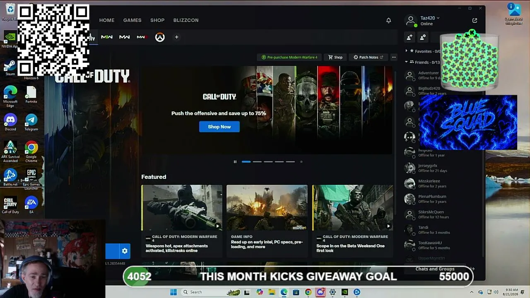Viewport: 530px width, 298px height.
Task: Open ARK Survival Ascended desktop icon
Action: coord(10,152)
